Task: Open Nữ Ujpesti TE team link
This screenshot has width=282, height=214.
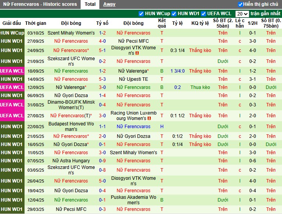Action: point(133,79)
